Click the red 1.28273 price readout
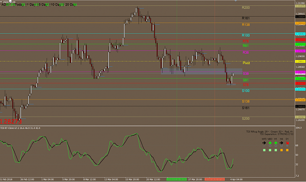 11,121
